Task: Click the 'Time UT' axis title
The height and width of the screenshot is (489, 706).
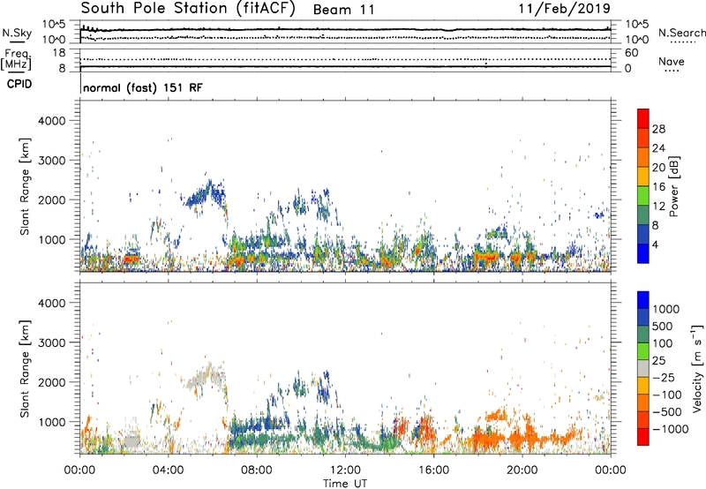Action: (x=345, y=484)
